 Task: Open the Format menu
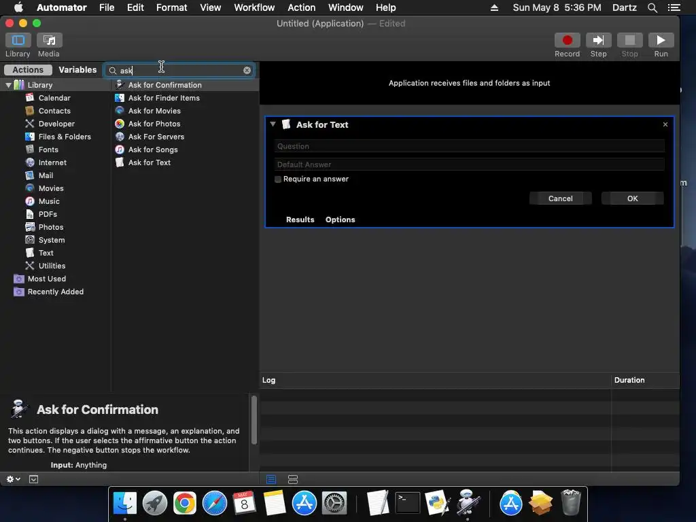click(x=171, y=7)
